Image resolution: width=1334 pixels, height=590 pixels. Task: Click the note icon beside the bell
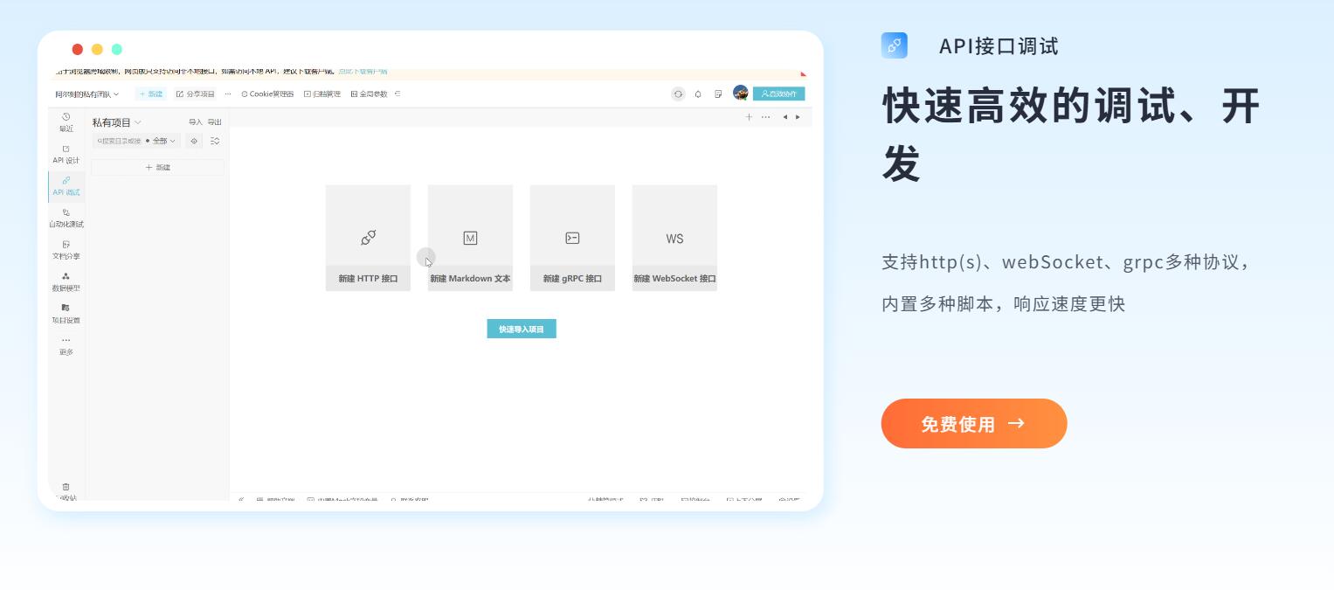click(718, 94)
